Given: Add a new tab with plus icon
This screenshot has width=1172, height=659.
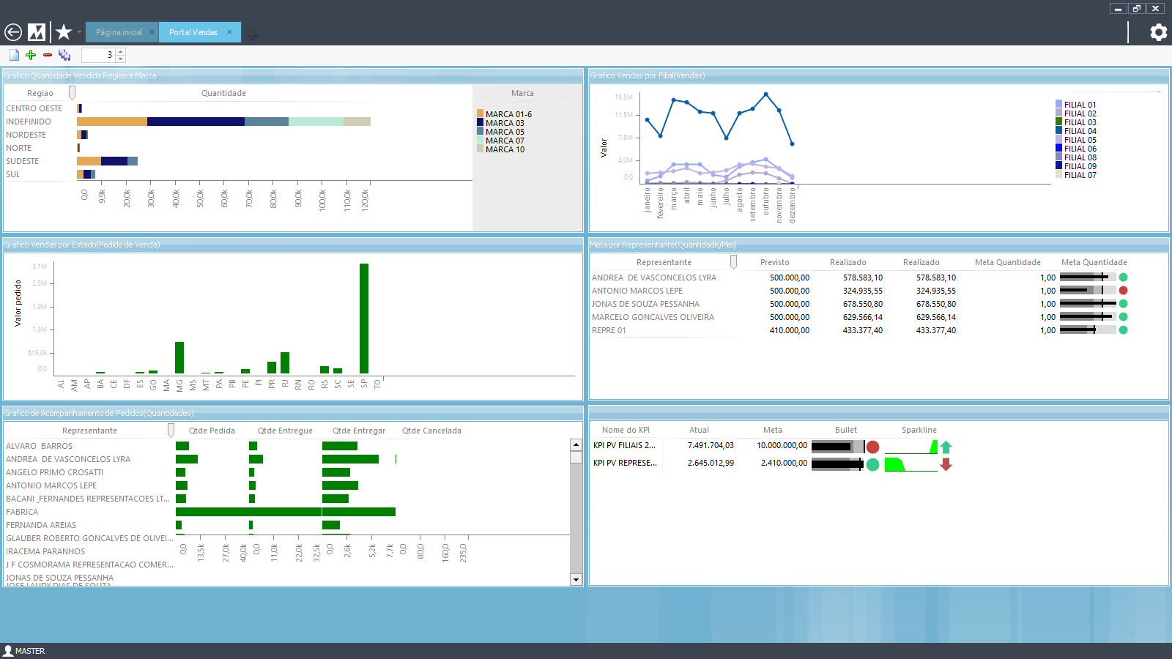Looking at the screenshot, I should coord(252,34).
